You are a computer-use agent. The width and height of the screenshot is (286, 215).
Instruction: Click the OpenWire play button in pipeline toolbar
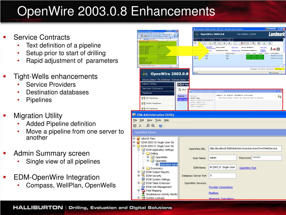click(x=205, y=43)
